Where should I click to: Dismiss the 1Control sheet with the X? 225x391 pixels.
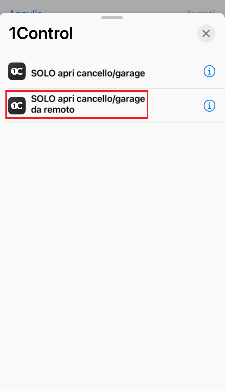(x=206, y=33)
